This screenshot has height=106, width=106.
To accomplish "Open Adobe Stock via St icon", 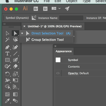I will [x=45, y=9].
